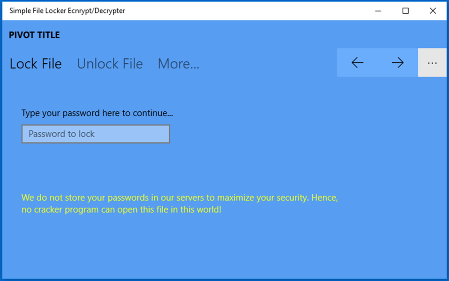
Task: Click the window title 'Simple File Locker Ecnrypt/Decrypter'
Action: point(67,11)
